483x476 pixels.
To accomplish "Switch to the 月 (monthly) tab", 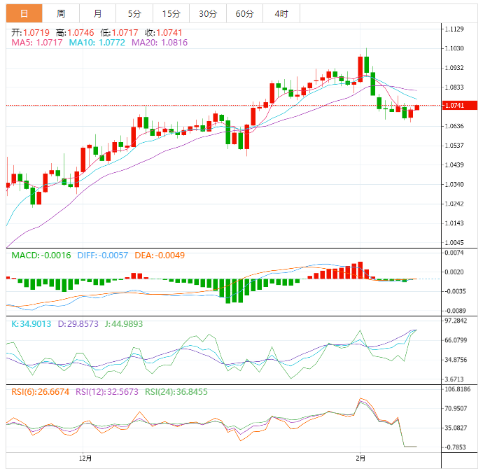I will pos(97,13).
